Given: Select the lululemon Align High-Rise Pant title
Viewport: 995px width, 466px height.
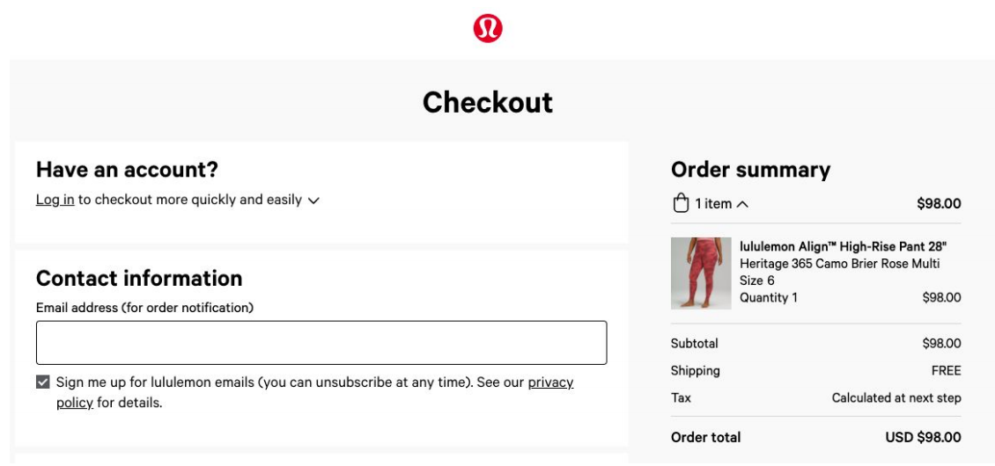Looking at the screenshot, I should [843, 246].
